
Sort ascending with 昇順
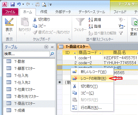tap(95, 20)
